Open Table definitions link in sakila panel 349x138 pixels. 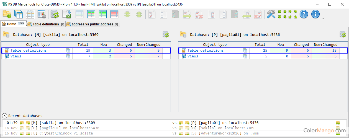(x=29, y=50)
